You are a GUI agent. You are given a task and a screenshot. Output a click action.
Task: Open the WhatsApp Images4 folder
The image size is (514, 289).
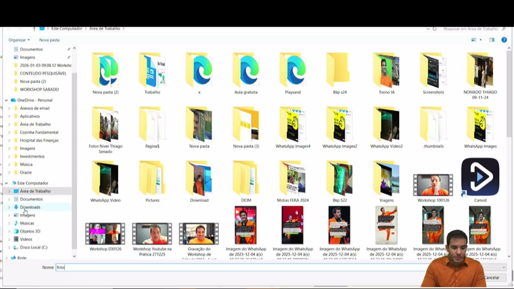[x=293, y=127]
